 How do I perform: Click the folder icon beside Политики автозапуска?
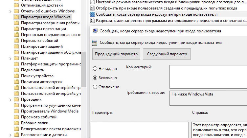pos(16,82)
